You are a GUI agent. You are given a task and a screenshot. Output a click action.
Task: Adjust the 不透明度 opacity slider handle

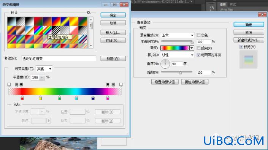(x=192, y=42)
